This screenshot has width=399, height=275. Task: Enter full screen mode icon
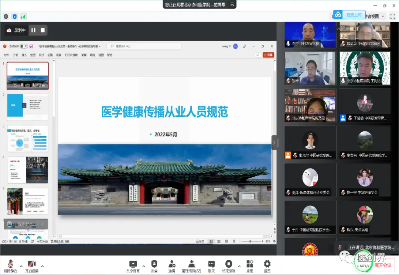[393, 17]
